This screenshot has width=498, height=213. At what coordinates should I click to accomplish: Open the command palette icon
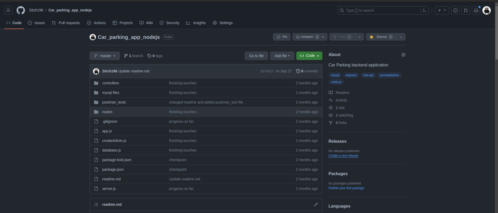tap(424, 10)
